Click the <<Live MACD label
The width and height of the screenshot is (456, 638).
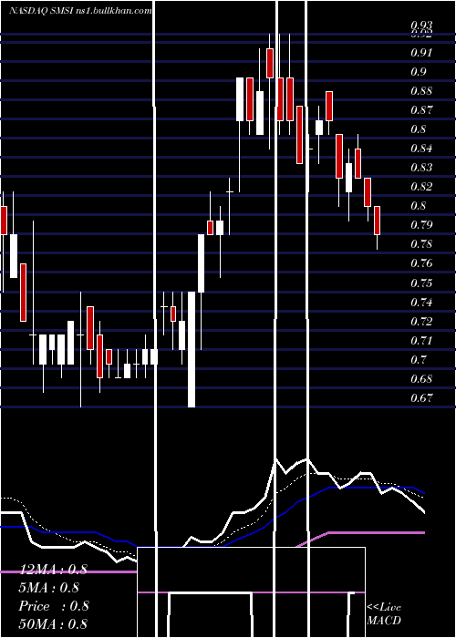pyautogui.click(x=384, y=613)
